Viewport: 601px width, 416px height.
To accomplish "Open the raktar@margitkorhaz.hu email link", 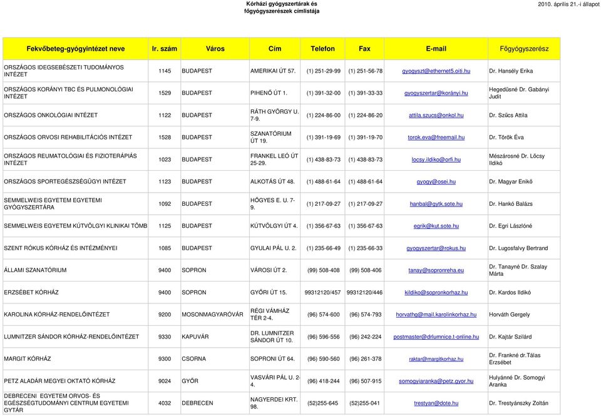I will (x=436, y=359).
